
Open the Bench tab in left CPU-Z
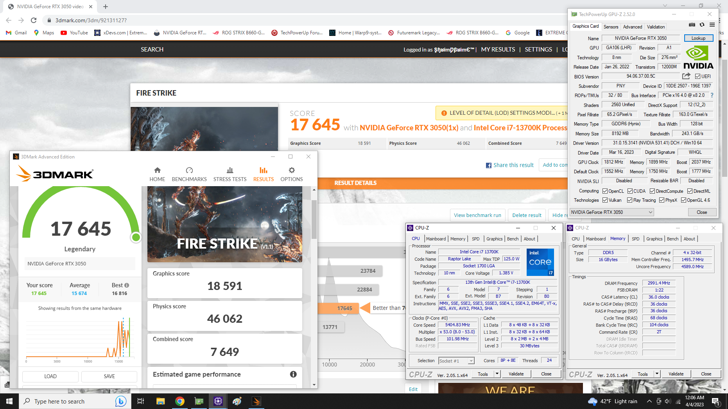tap(513, 239)
